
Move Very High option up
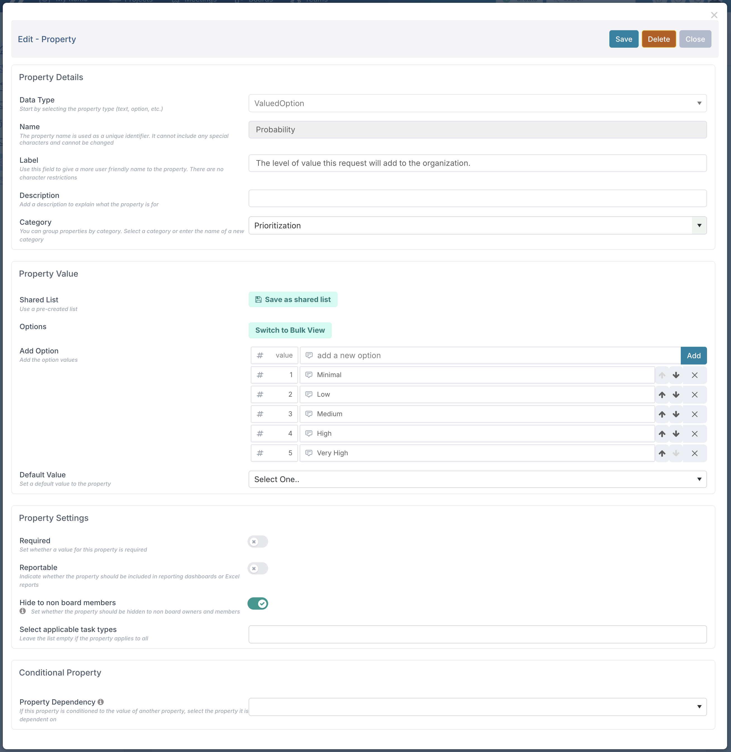tap(662, 453)
